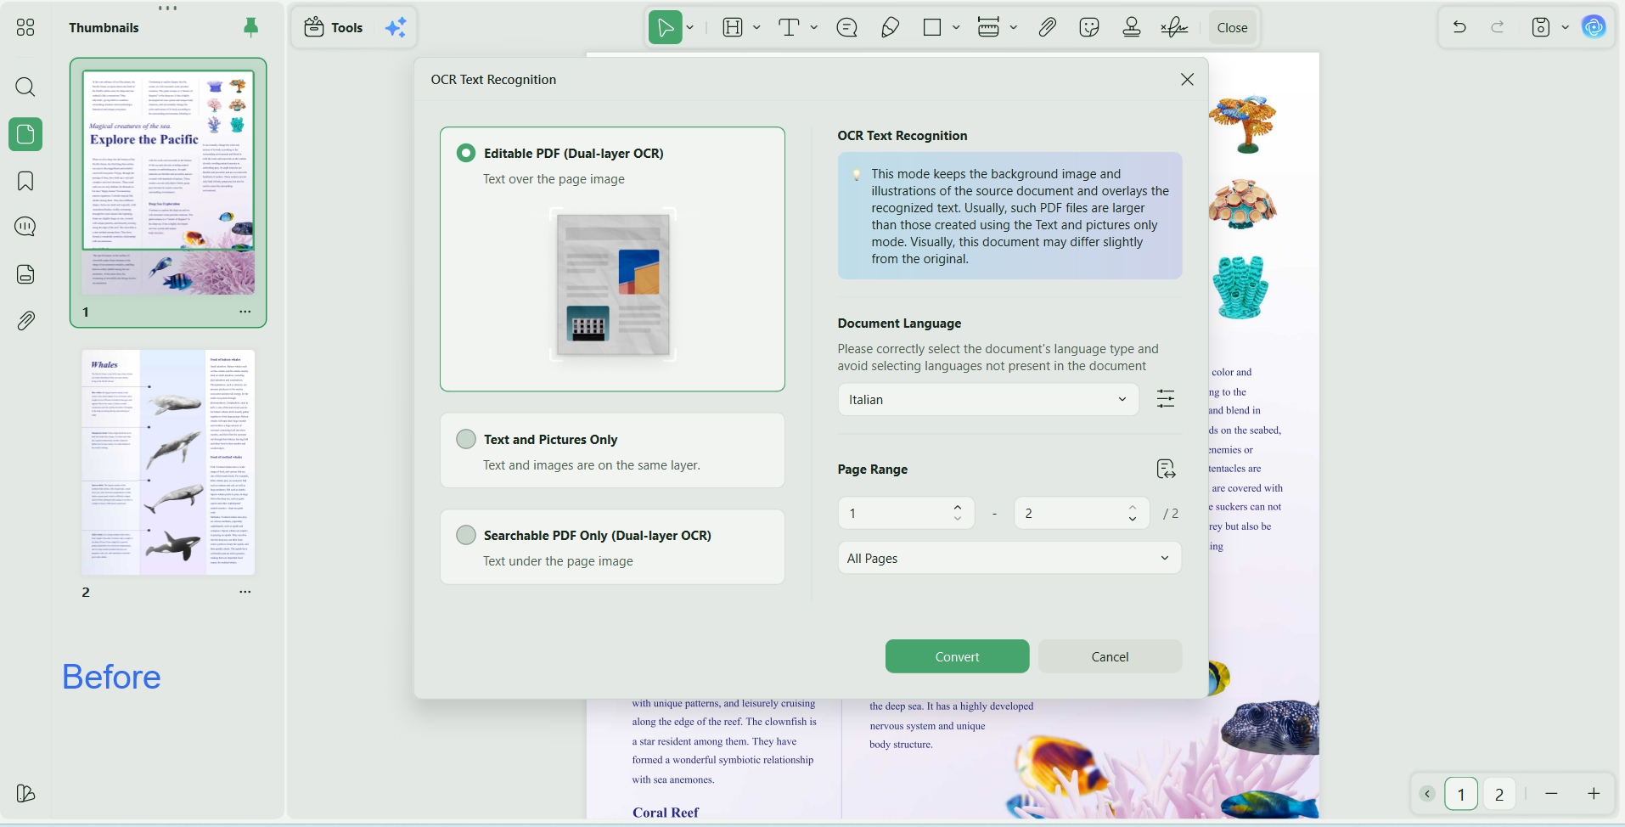
Task: Open the signature tool
Action: coord(1175,27)
